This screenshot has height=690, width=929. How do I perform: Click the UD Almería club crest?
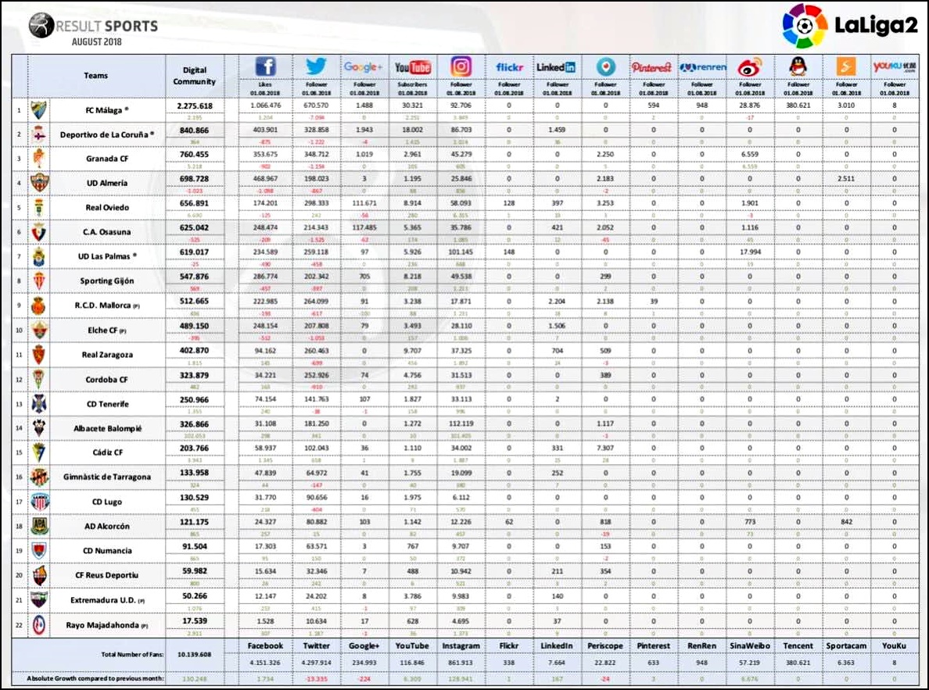tap(39, 182)
